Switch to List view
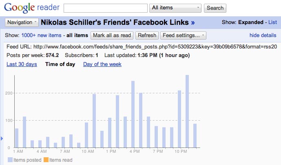 click(272, 22)
